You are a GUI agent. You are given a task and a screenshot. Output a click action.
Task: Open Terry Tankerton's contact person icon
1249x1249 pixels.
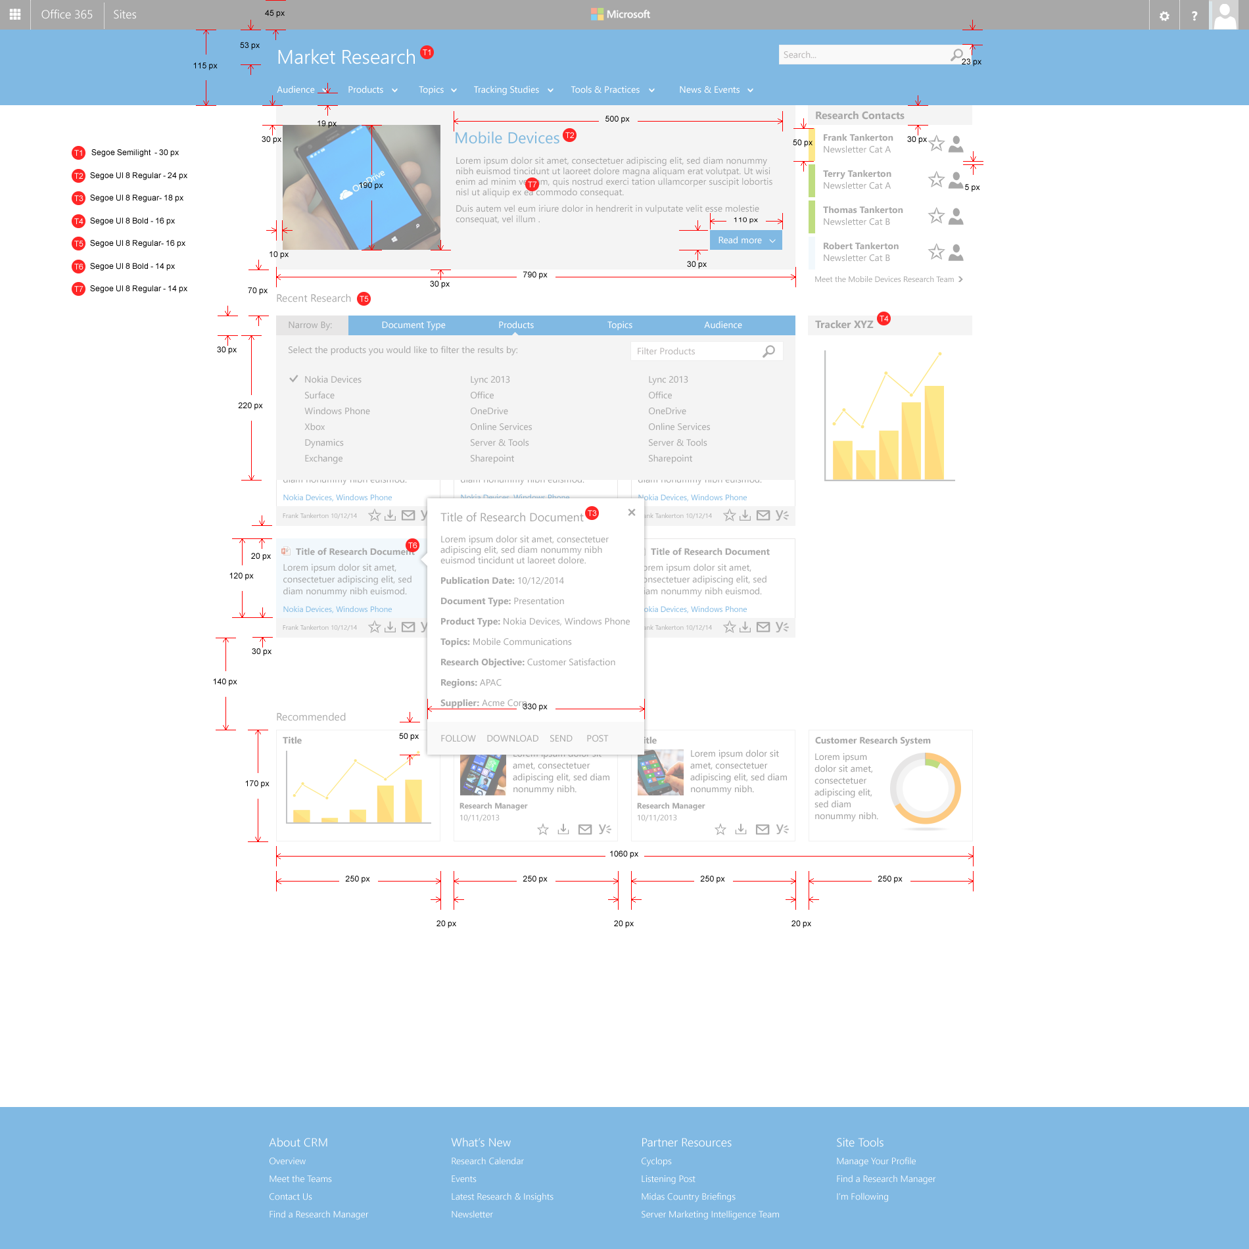click(x=956, y=179)
